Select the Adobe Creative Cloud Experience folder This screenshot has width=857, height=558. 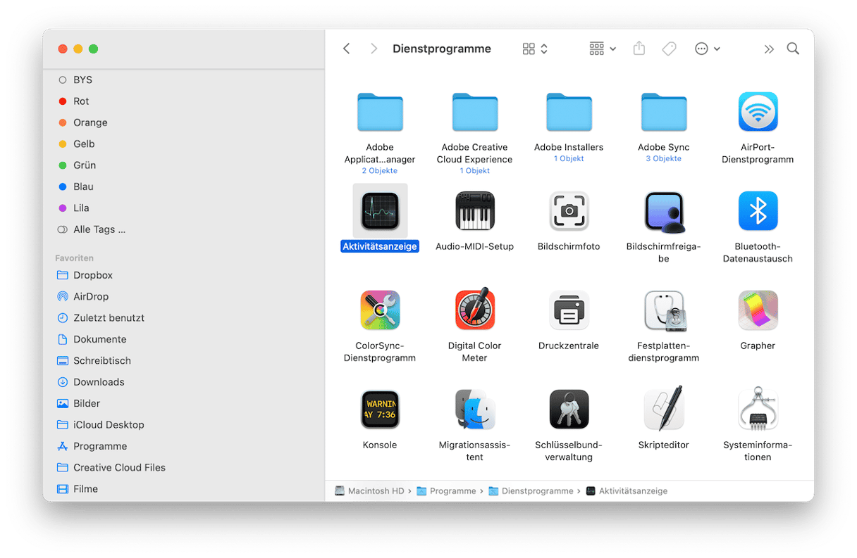pos(475,112)
